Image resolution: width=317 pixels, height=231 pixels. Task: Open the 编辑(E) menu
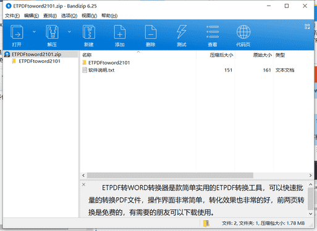click(32, 15)
